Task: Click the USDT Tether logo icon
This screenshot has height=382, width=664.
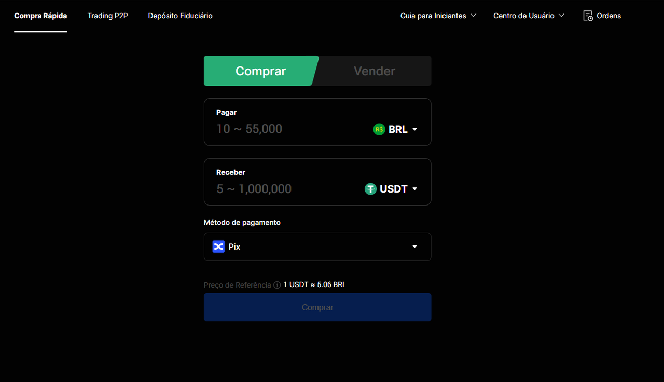Action: [x=370, y=189]
